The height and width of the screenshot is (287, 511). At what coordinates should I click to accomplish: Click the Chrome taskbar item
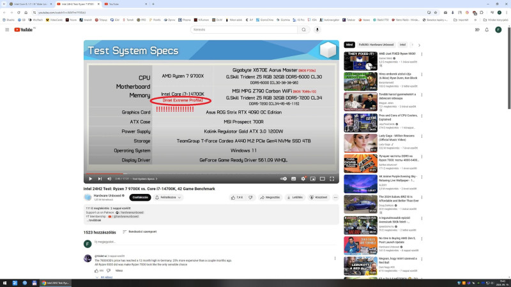point(56,283)
